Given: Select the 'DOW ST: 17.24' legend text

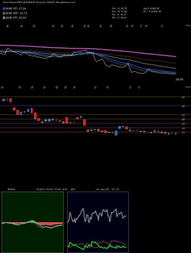Looking at the screenshot, I should [x=16, y=8].
